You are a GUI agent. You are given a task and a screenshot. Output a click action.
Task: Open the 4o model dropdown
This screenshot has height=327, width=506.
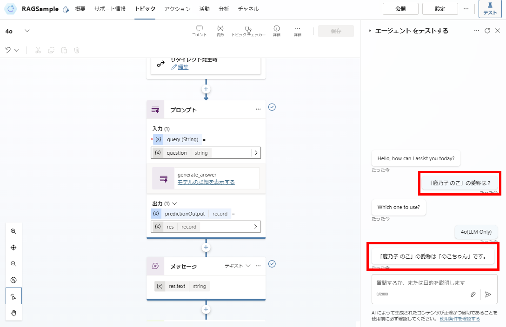(20, 31)
